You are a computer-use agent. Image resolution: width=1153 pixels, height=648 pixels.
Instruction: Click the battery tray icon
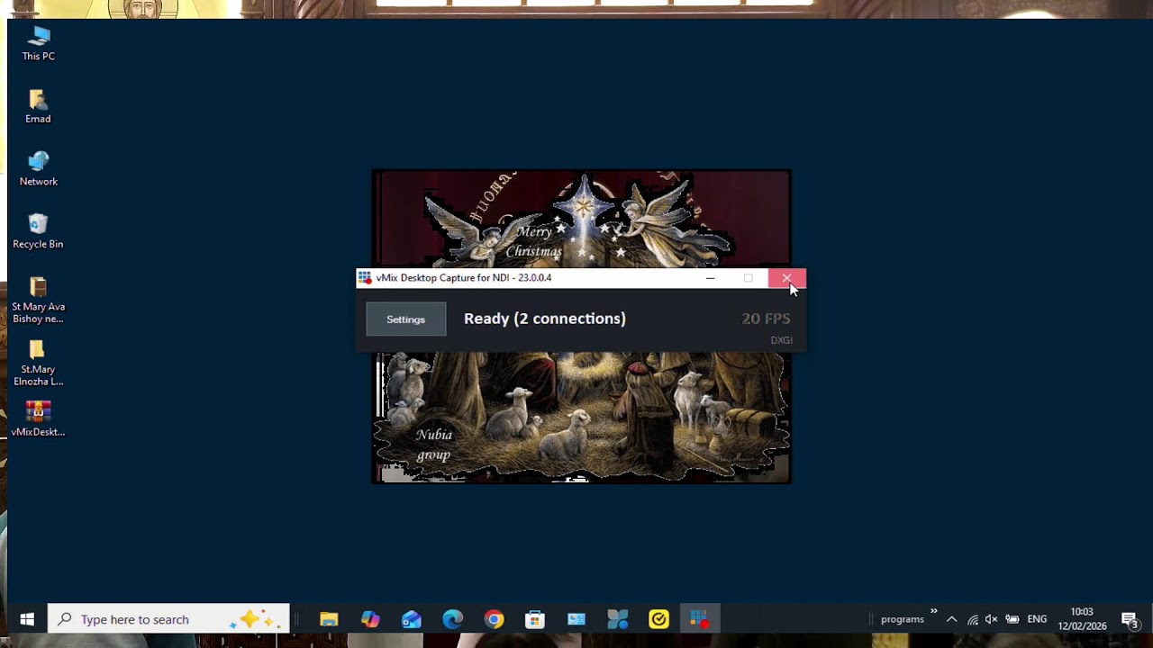coord(1012,619)
